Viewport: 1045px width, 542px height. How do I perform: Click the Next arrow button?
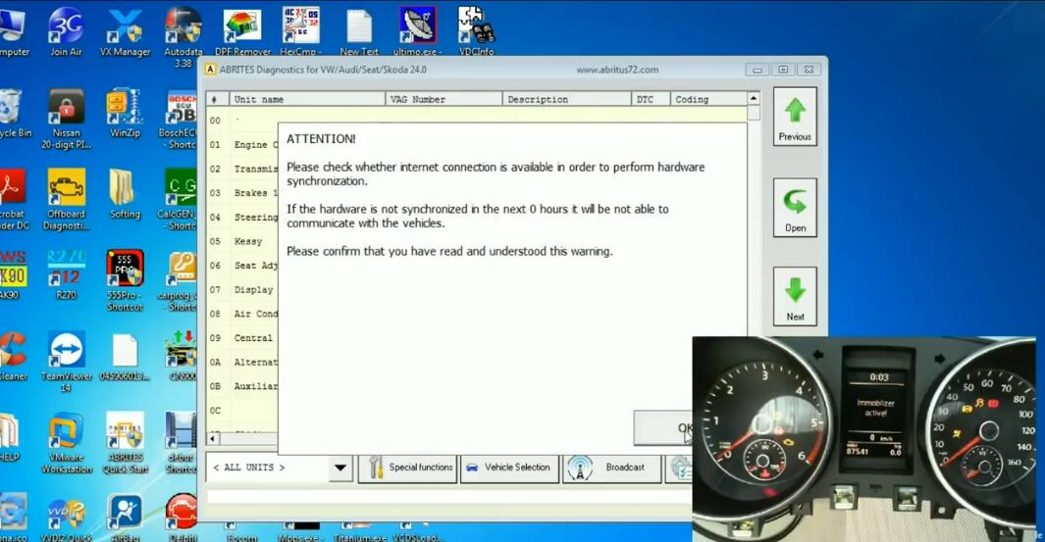coord(795,296)
